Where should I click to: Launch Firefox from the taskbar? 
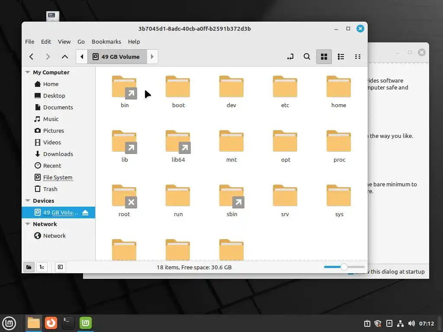click(x=51, y=323)
